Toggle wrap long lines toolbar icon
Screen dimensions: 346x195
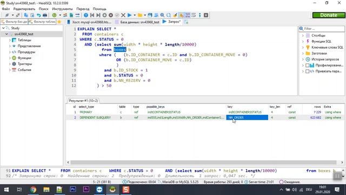pos(194,15)
